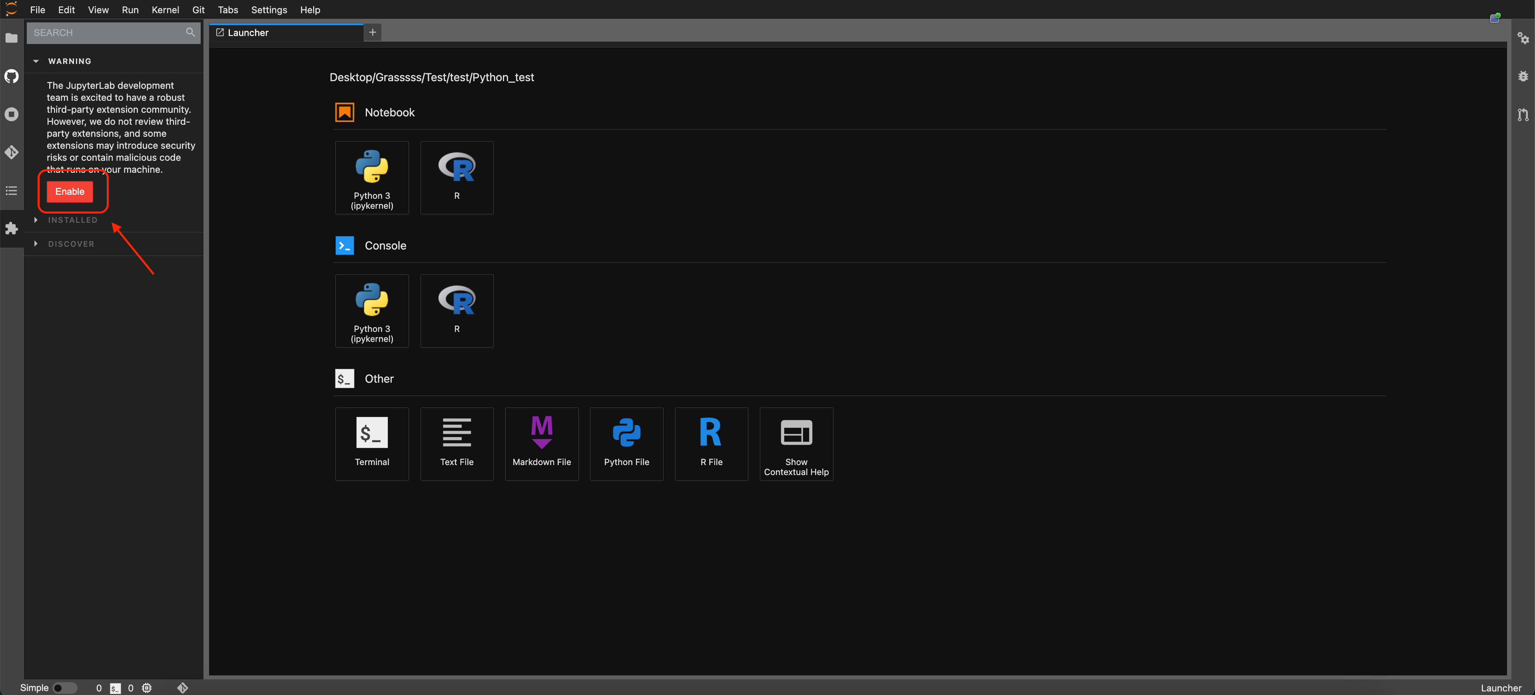Create a new Markdown File
The height and width of the screenshot is (695, 1535).
pyautogui.click(x=541, y=443)
